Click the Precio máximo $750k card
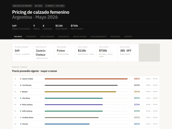This screenshot has width=172, height=129. pyautogui.click(x=107, y=53)
